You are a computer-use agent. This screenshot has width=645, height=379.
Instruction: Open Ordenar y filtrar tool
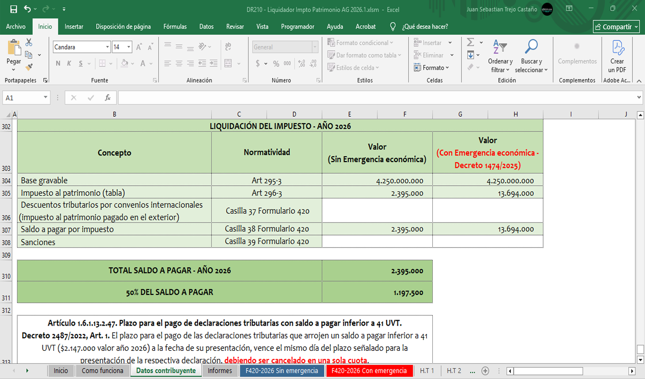500,56
